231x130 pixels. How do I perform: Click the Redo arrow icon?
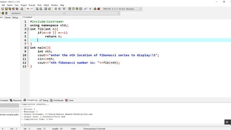click(x=31, y=9)
